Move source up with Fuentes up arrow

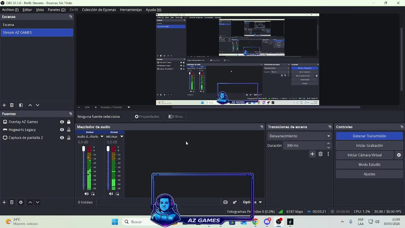pos(30,202)
